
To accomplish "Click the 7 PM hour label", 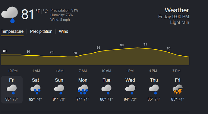I will pos(176,71).
